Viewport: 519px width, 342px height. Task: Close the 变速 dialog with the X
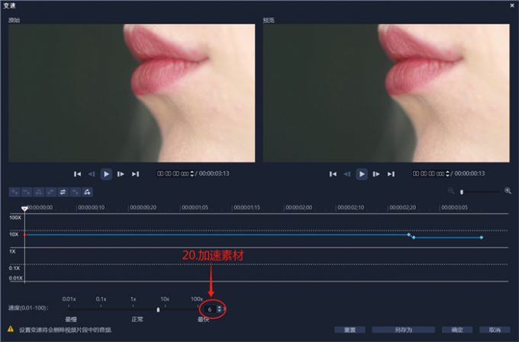click(x=512, y=5)
